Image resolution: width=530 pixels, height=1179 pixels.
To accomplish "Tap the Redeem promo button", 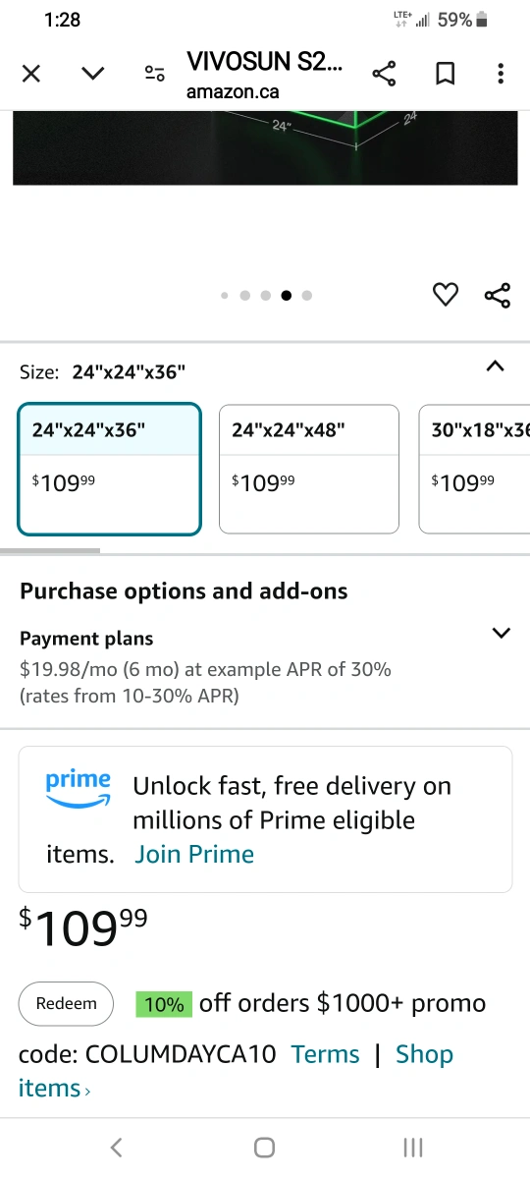I will coord(67,1003).
